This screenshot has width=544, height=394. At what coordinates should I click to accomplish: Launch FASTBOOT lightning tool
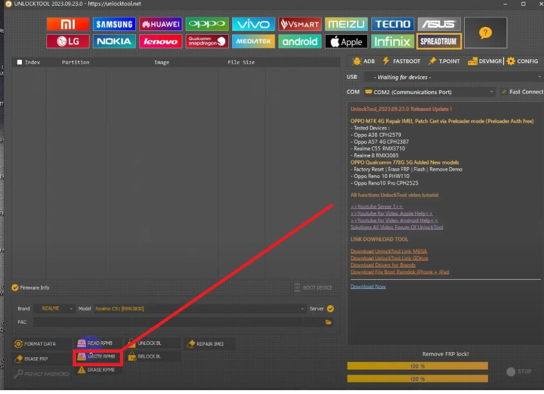pyautogui.click(x=401, y=61)
